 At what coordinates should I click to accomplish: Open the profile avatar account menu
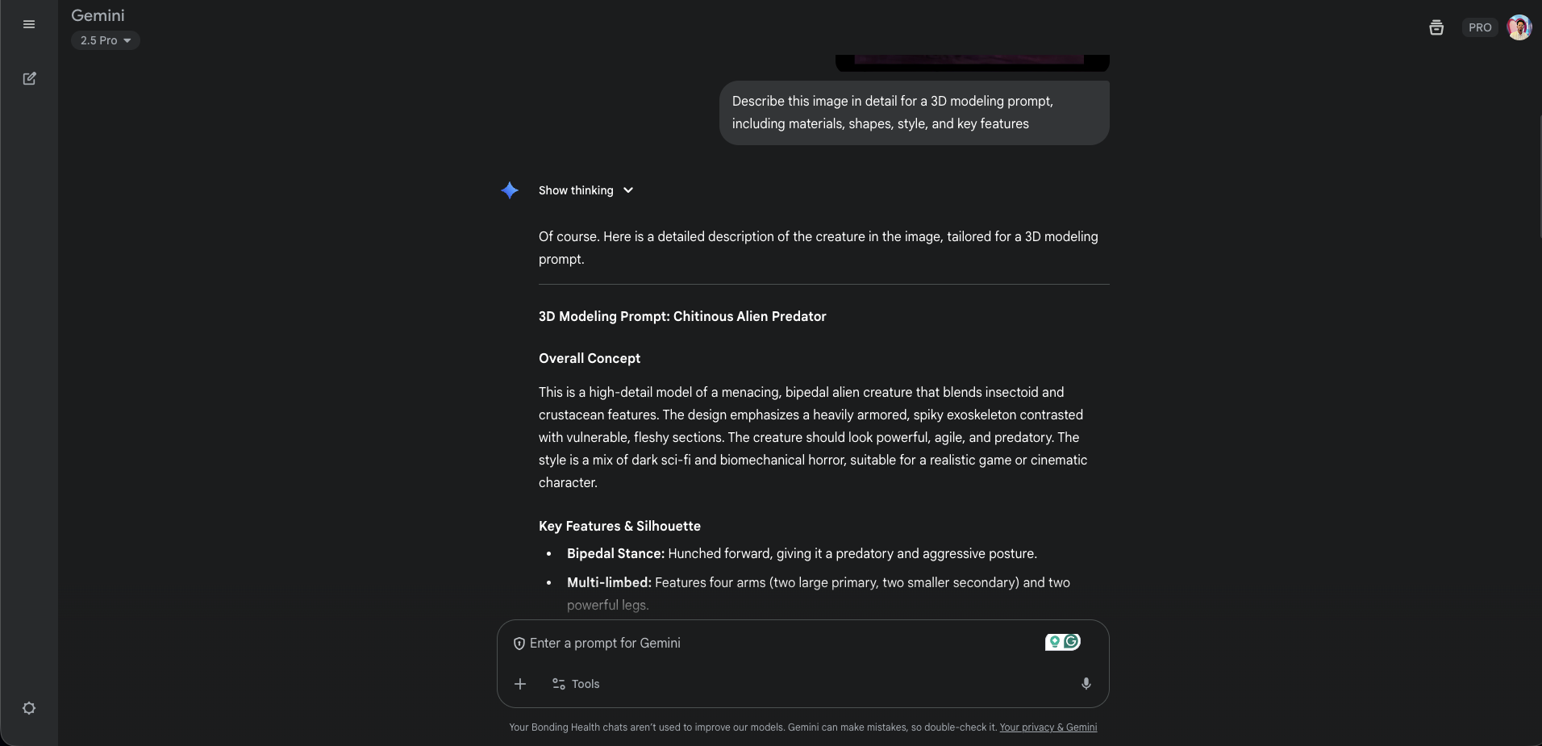coord(1519,27)
